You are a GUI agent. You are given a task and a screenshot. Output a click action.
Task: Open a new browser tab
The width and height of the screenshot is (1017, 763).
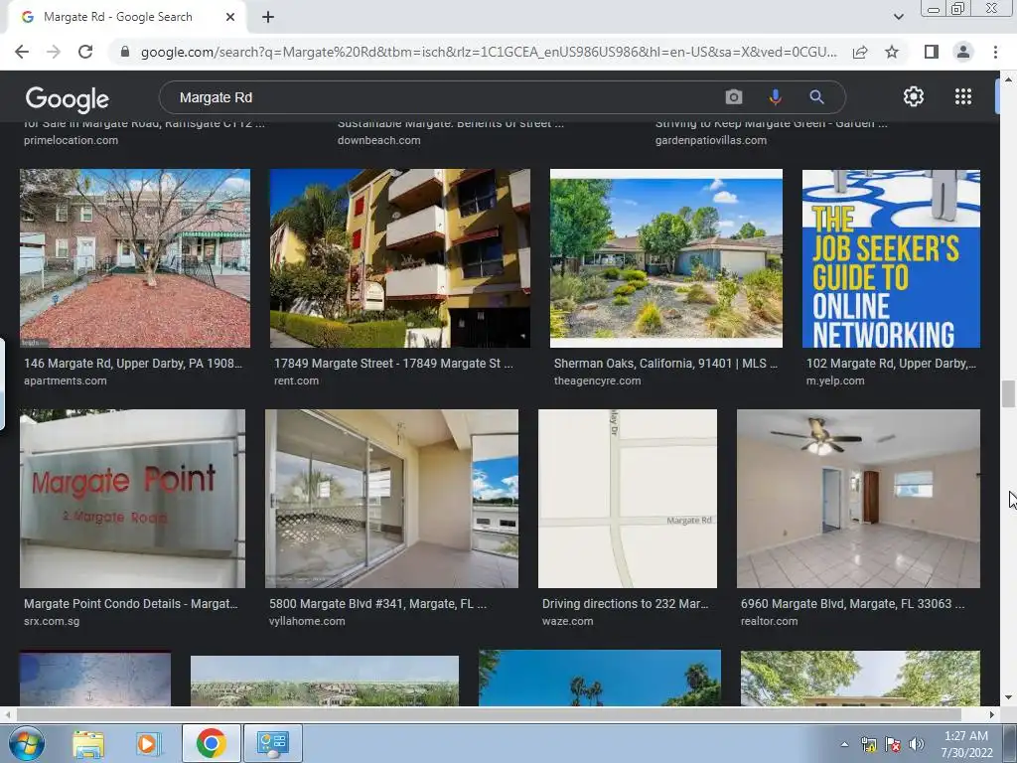coord(268,18)
